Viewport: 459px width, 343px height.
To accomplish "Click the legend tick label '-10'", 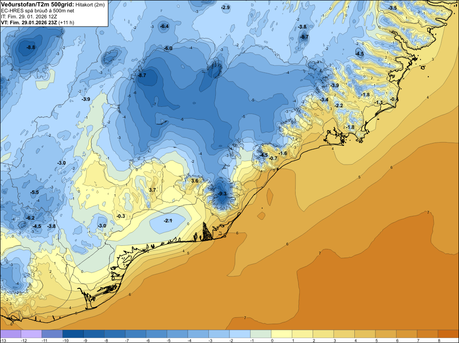I will (65, 341).
